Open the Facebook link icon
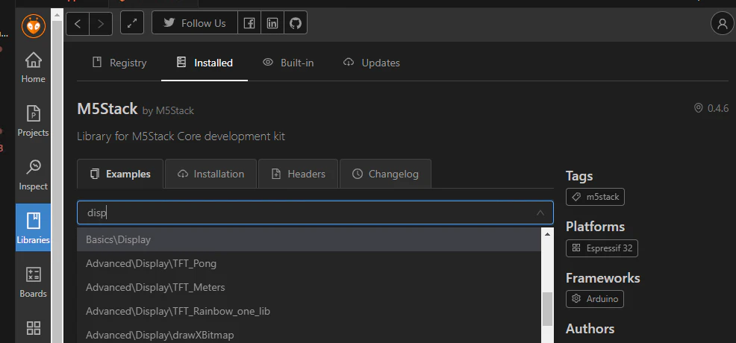 249,23
